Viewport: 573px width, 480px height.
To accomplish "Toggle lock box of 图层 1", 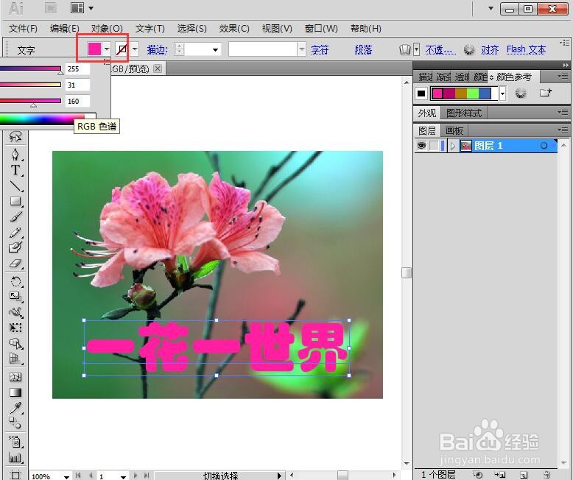I will click(x=434, y=146).
